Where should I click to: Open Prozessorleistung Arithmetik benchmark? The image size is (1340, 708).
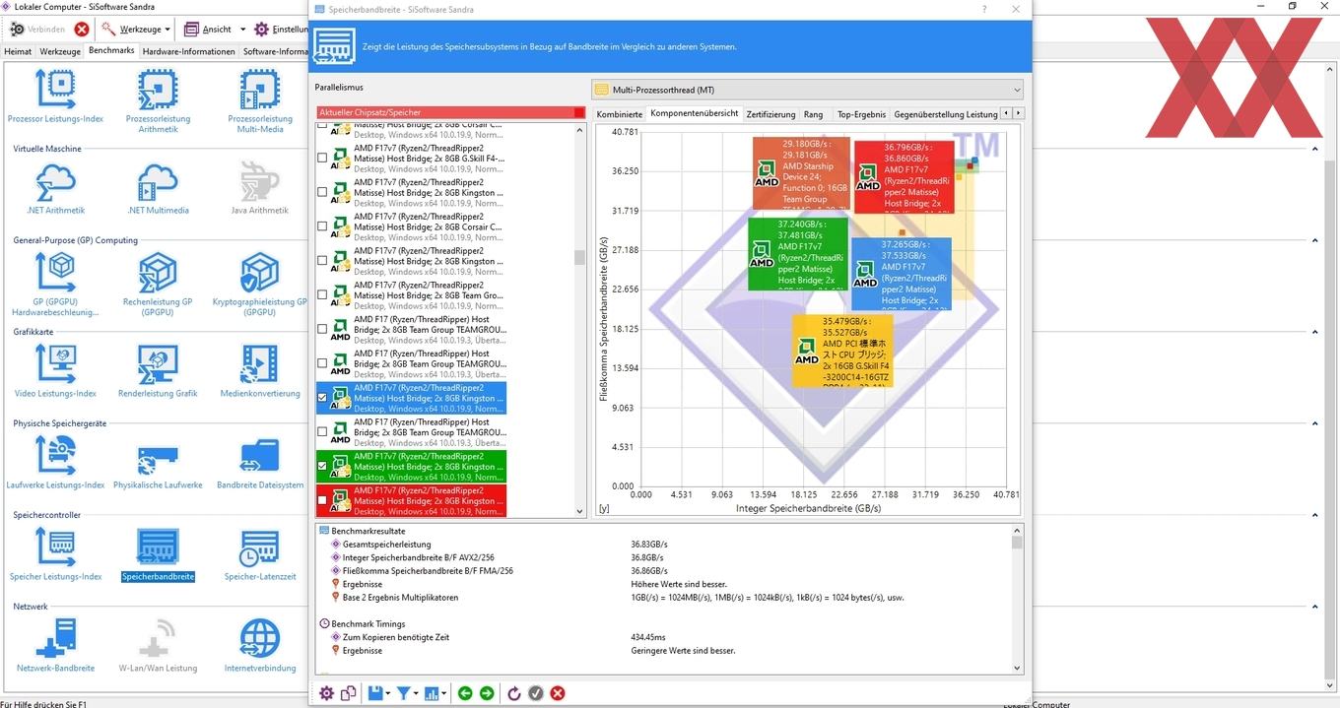(158, 101)
